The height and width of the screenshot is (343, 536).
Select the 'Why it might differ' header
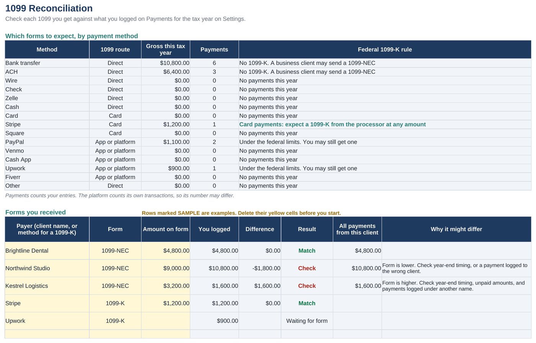pyautogui.click(x=456, y=229)
